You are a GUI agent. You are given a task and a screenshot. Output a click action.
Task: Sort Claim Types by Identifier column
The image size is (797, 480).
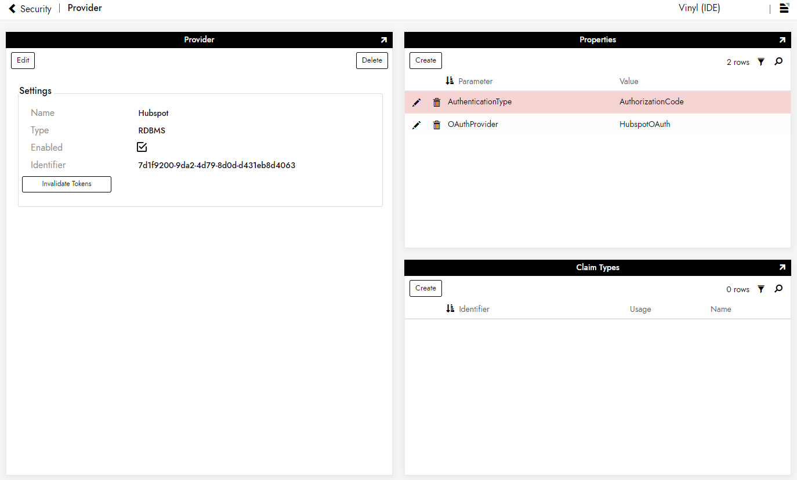473,309
